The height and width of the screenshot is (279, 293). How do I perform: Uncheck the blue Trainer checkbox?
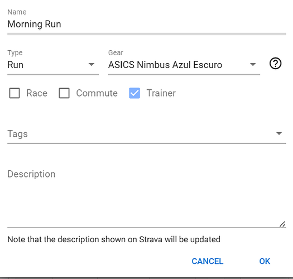pyautogui.click(x=135, y=93)
